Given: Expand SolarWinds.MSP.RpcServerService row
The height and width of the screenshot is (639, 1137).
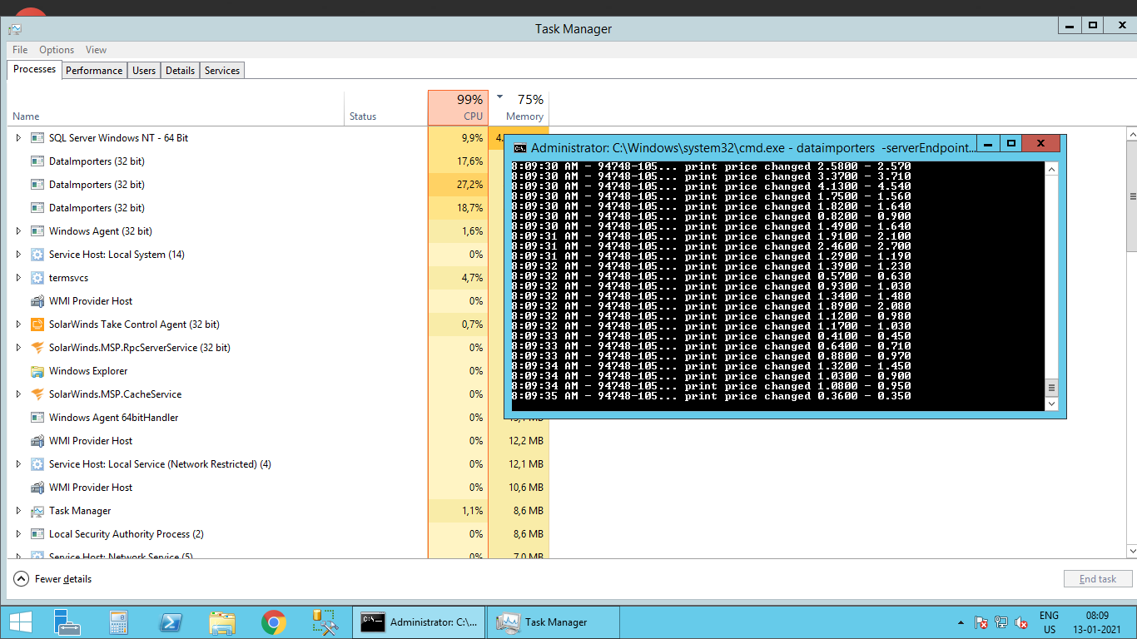Looking at the screenshot, I should point(18,348).
